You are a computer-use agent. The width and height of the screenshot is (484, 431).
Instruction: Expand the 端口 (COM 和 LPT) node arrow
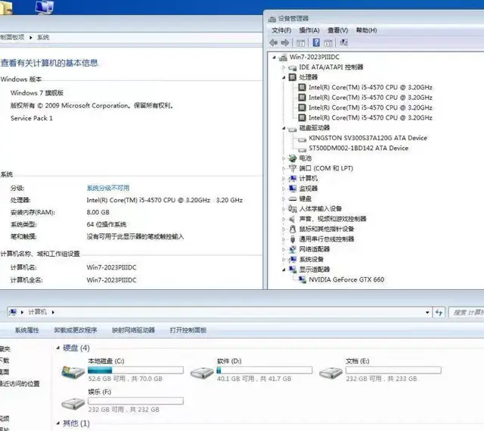[284, 168]
